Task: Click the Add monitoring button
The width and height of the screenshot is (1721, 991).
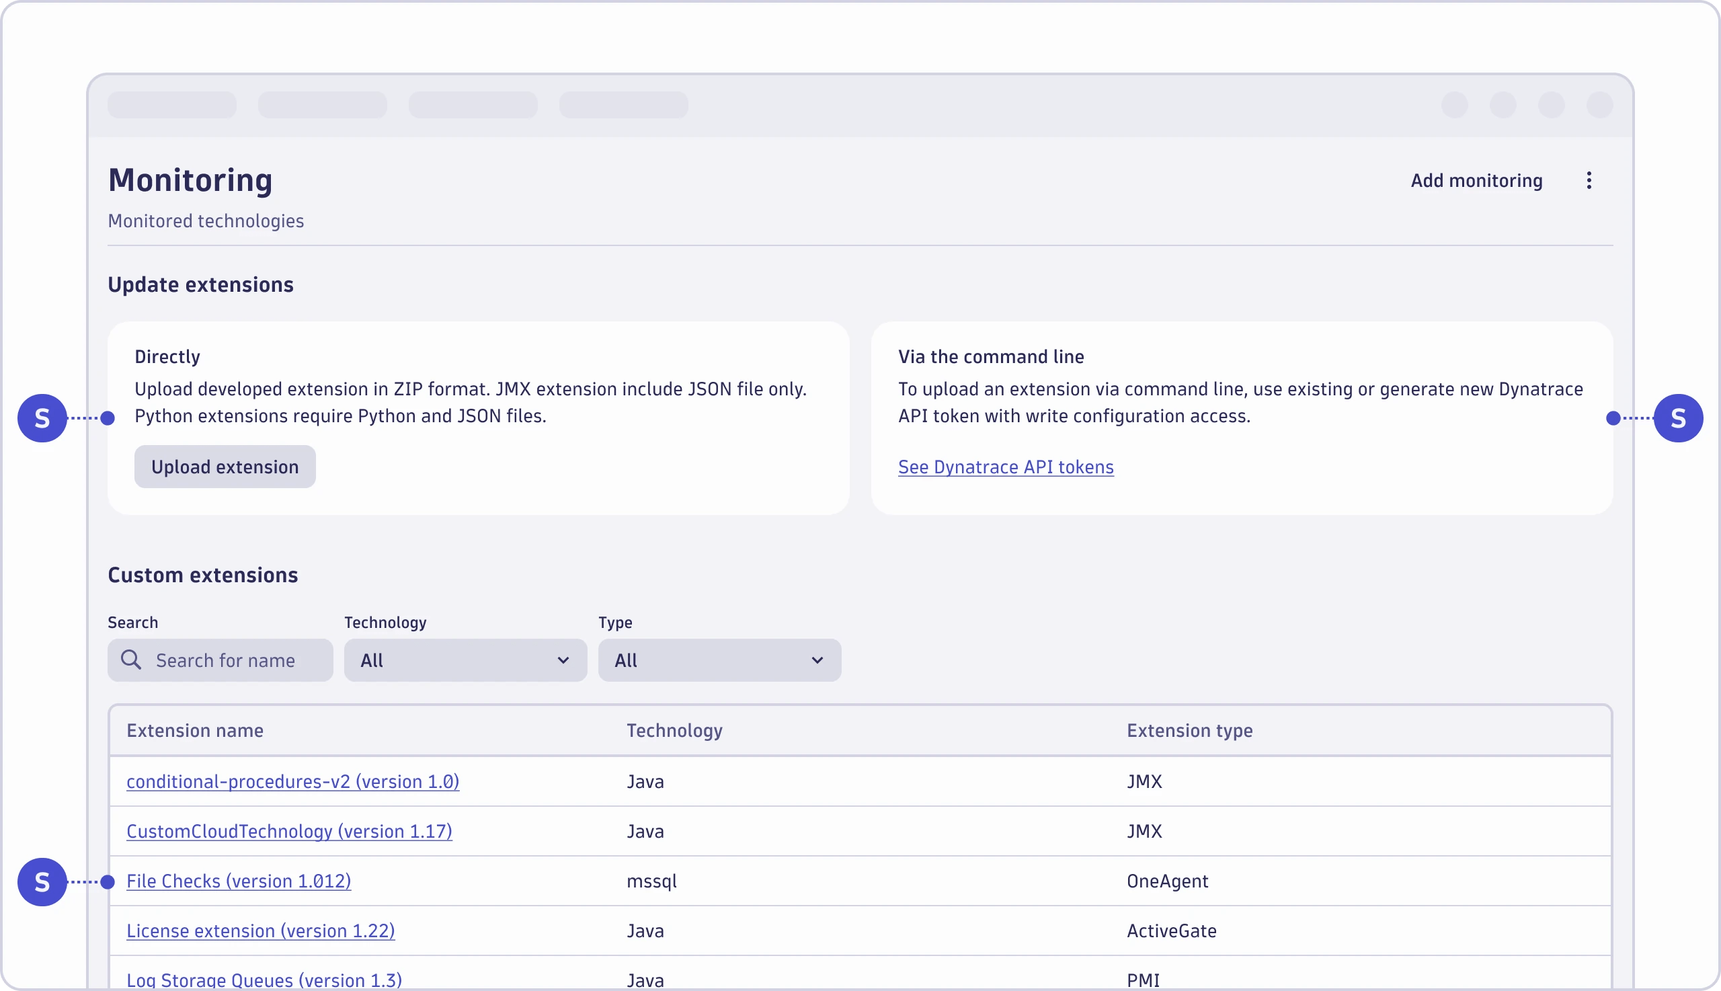Action: pos(1477,180)
